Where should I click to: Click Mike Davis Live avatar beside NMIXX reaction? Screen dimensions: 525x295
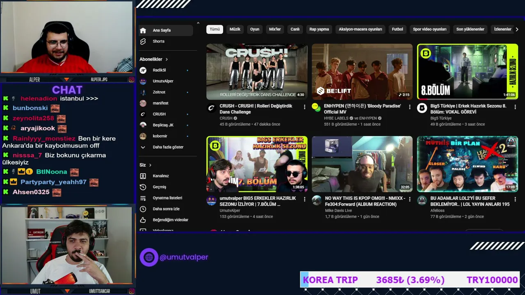[317, 200]
